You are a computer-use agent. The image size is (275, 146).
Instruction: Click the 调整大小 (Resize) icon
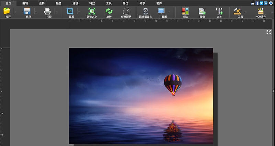pyautogui.click(x=92, y=11)
